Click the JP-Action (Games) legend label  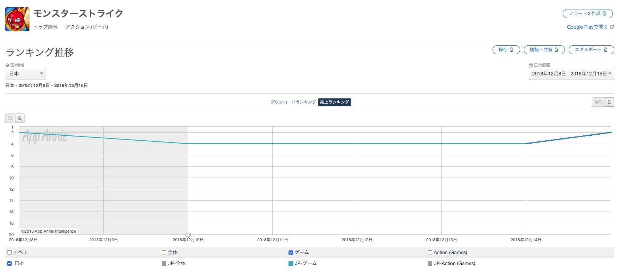click(x=454, y=264)
